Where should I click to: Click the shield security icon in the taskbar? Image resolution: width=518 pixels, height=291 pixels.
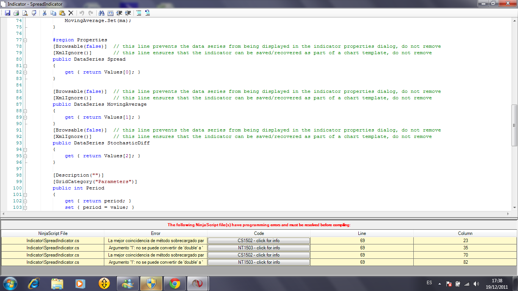(151, 283)
